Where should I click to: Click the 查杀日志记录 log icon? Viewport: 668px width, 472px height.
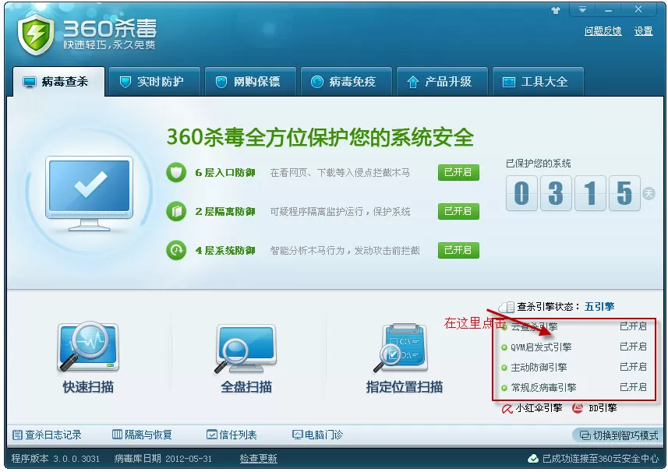coord(17,435)
